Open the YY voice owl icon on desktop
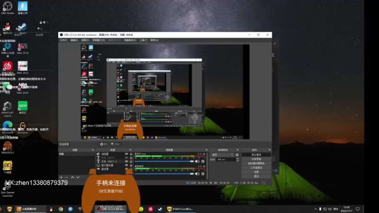Screen dimensions: 379x213 click(8, 167)
